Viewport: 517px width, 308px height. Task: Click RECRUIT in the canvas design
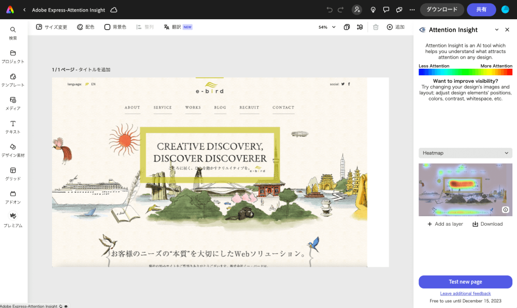pyautogui.click(x=249, y=108)
